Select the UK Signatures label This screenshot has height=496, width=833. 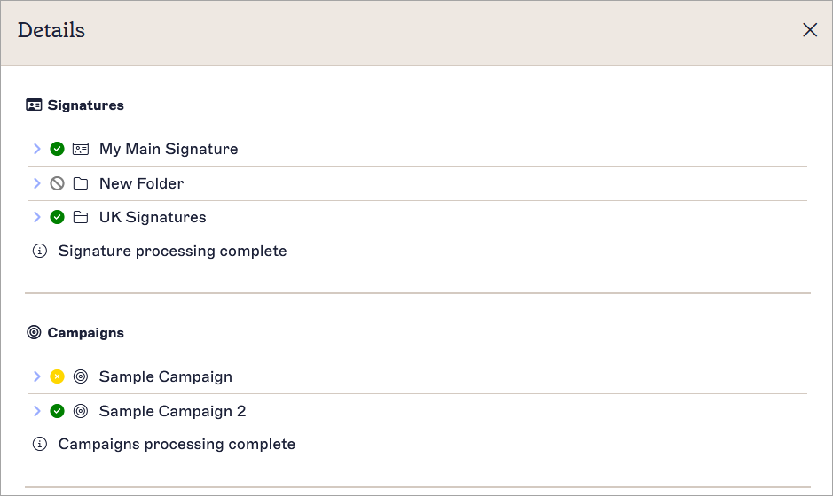coord(153,218)
